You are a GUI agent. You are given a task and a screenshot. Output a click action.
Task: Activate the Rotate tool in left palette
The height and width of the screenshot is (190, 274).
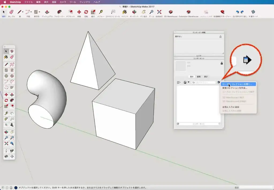6,100
